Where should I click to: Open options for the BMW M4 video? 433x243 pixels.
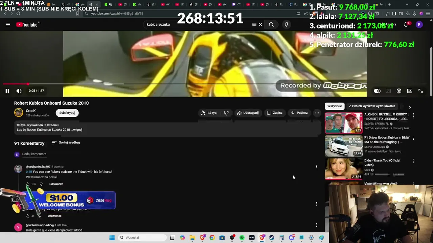tap(413, 138)
